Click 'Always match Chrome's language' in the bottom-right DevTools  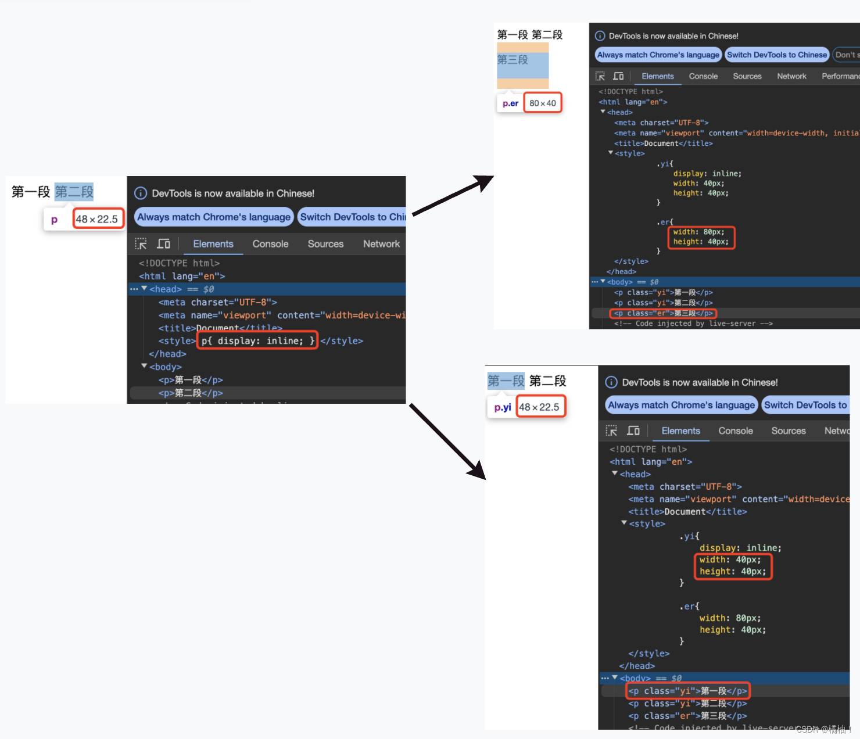[681, 405]
